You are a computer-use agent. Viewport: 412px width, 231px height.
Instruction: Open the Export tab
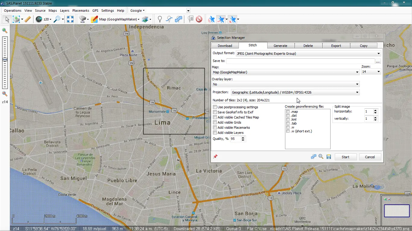(336, 46)
